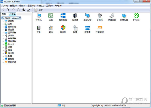Screen dimensions: 151x108
Task: Open the 查看(V) menu
Action: pos(13,6)
